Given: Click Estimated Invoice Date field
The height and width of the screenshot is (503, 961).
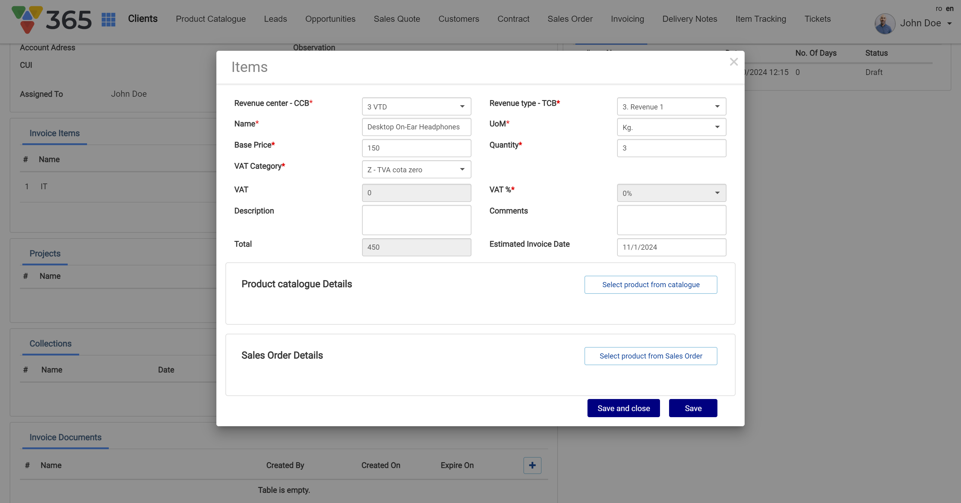Looking at the screenshot, I should coord(671,247).
